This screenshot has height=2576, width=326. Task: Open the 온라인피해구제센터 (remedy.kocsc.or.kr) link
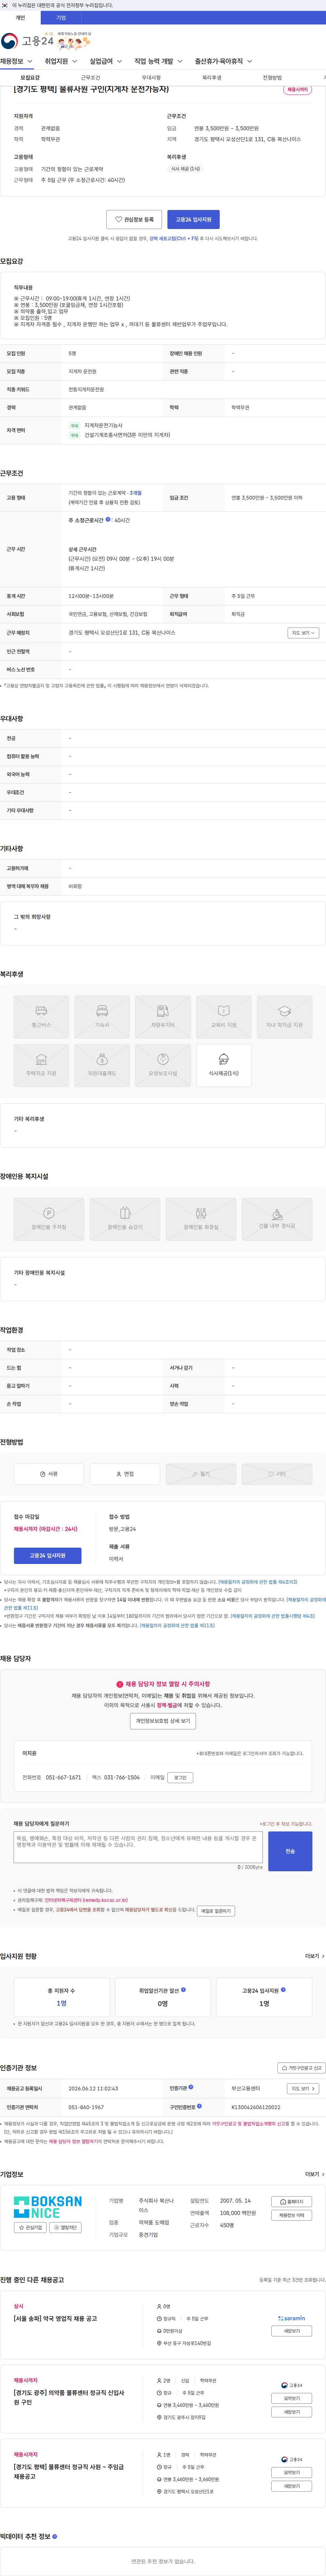86,1900
